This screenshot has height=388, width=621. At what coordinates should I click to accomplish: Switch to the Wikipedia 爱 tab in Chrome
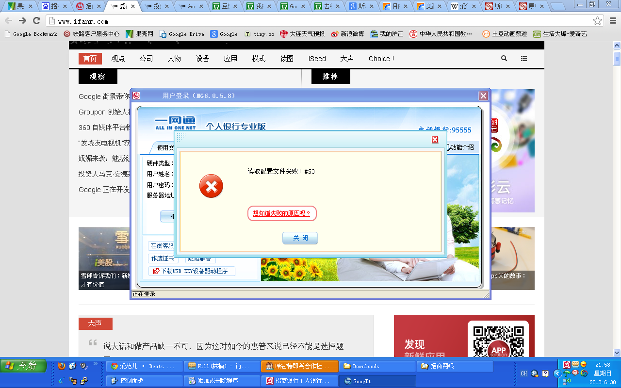click(x=464, y=7)
